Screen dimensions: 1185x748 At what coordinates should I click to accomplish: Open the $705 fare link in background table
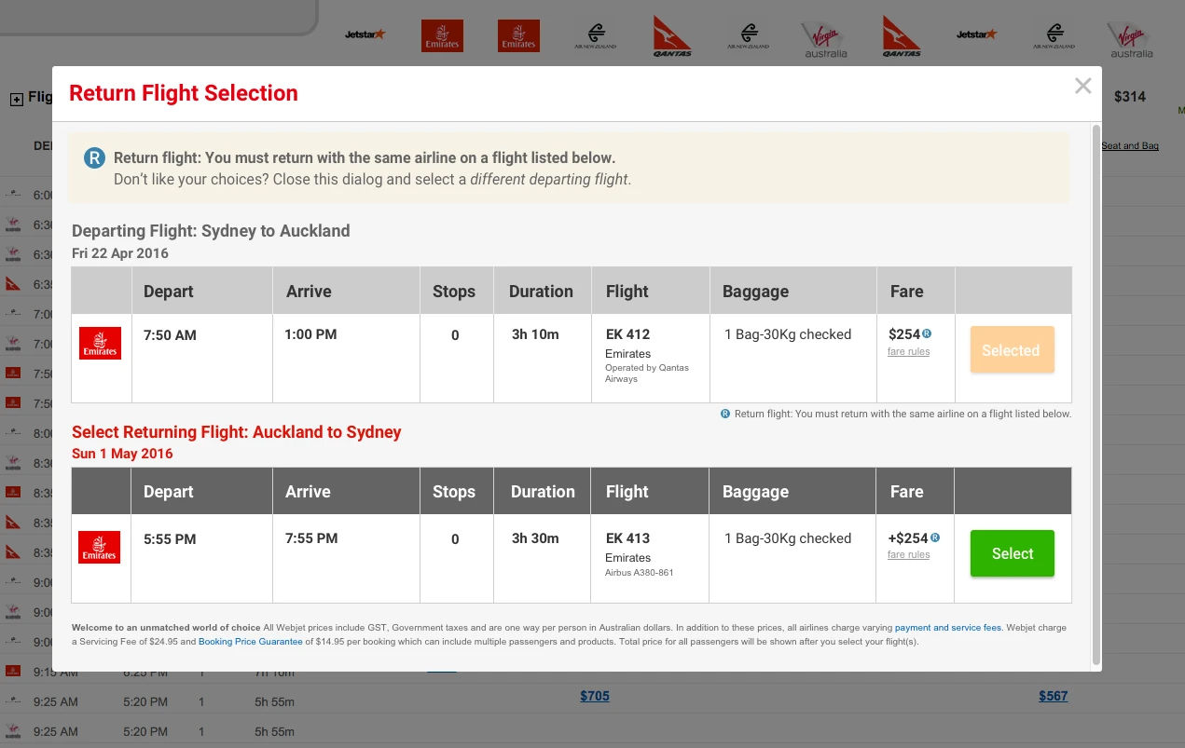pos(595,696)
